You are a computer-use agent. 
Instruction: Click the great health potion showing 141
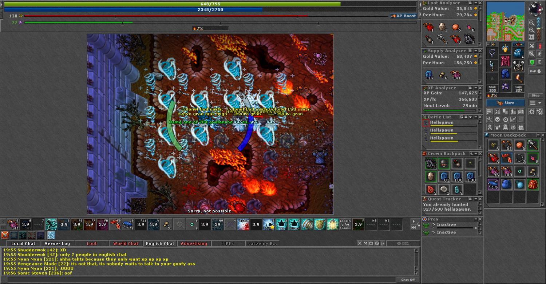[x=456, y=75]
